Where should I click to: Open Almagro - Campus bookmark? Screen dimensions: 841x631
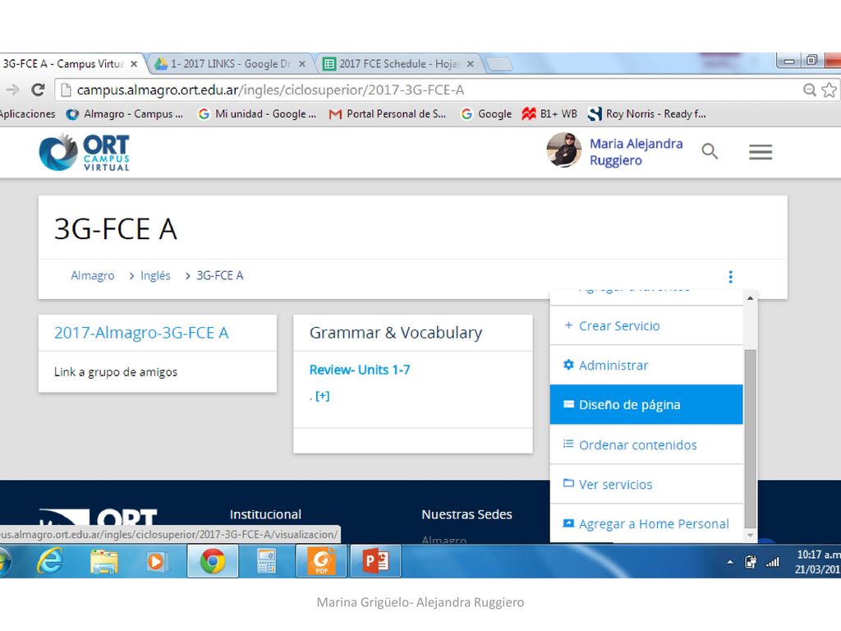tap(125, 113)
